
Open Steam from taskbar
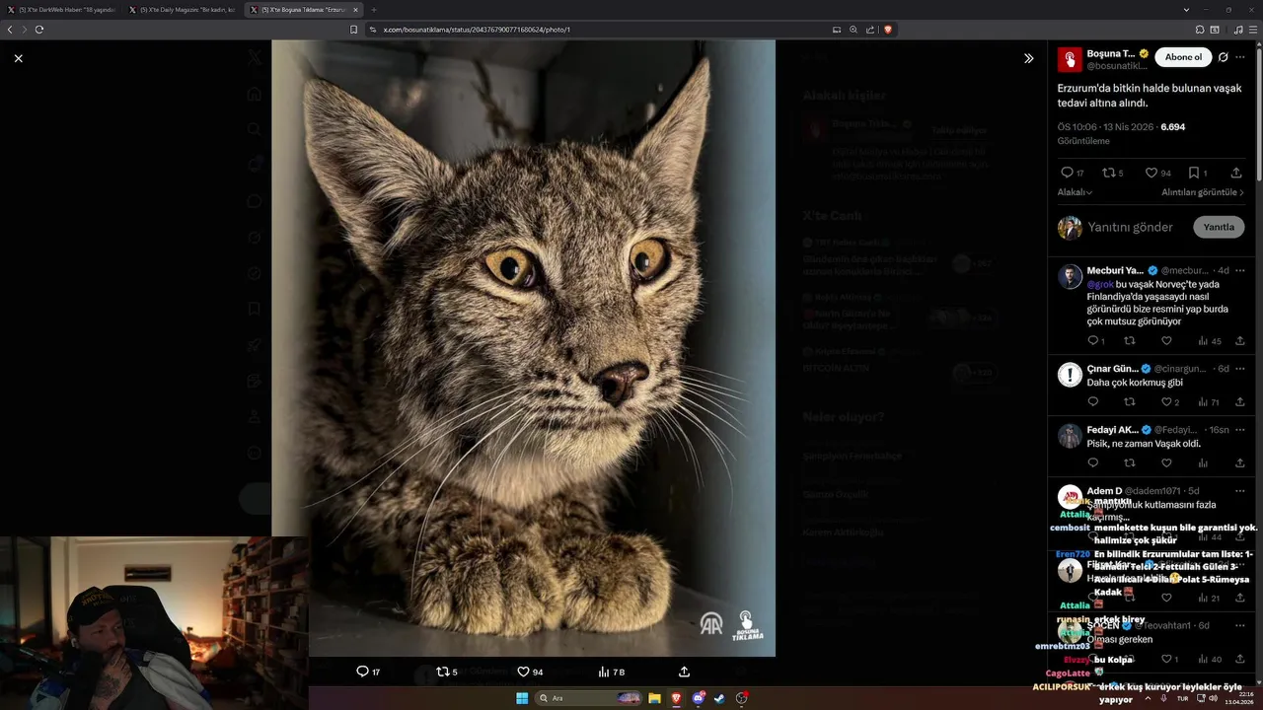pyautogui.click(x=719, y=698)
